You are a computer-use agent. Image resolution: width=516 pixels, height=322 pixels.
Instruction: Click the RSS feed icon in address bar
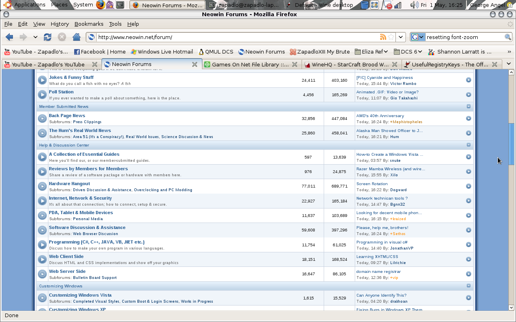[383, 37]
